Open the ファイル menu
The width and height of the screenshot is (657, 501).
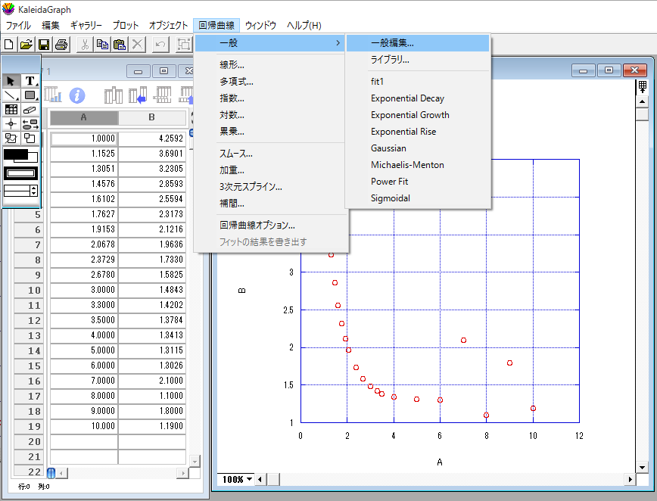tap(18, 26)
